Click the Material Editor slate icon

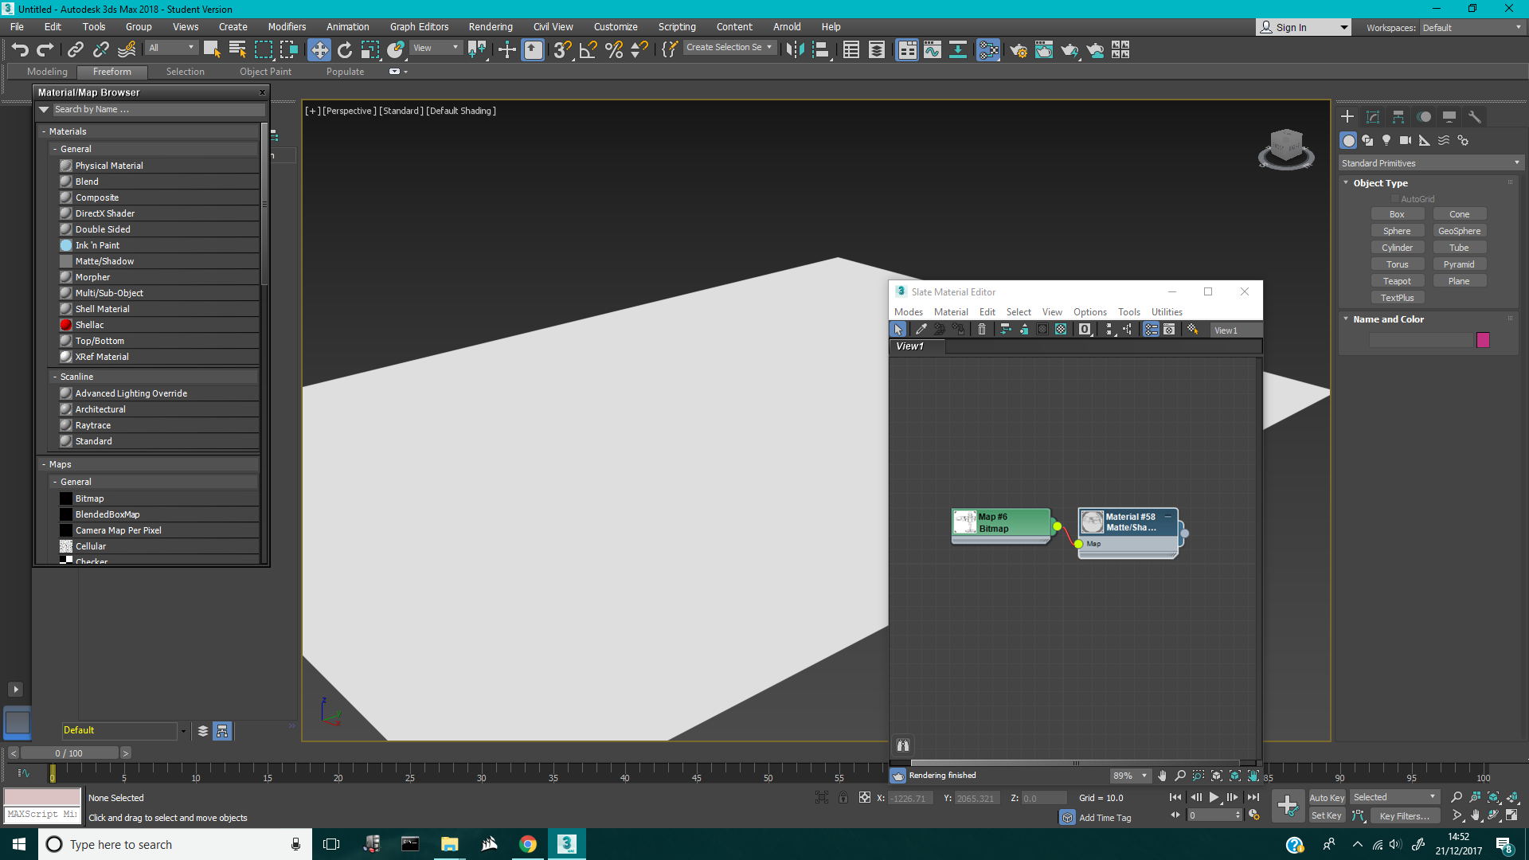[x=988, y=49]
